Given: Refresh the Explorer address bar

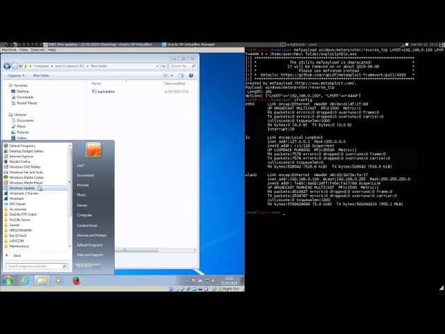Looking at the screenshot, I should coord(164,66).
